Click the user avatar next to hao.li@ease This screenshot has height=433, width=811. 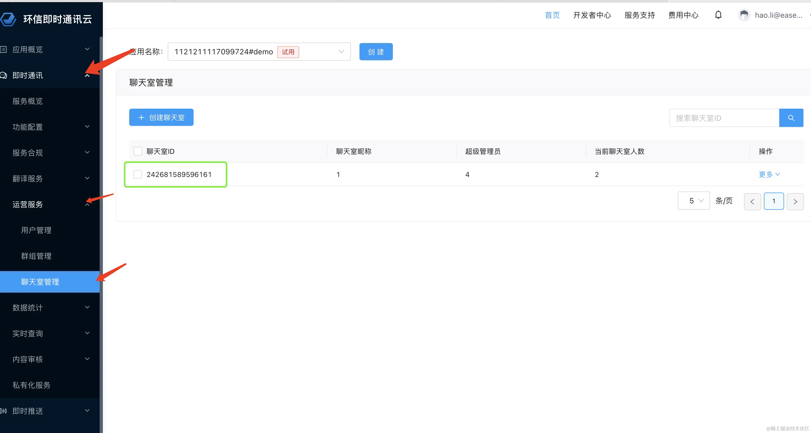[x=744, y=15]
